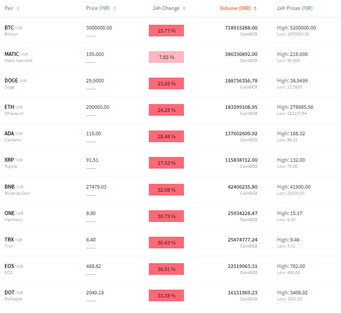
Task: Select the Volume (INR) column header
Action: pyautogui.click(x=235, y=8)
